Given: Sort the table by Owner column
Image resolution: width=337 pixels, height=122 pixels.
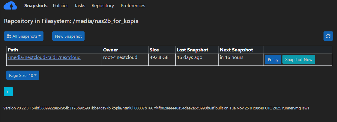Looking at the screenshot, I should pos(111,50).
